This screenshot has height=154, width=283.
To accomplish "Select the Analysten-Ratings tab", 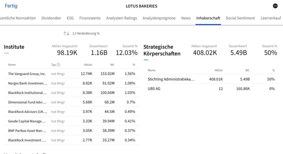I will point(122,18).
